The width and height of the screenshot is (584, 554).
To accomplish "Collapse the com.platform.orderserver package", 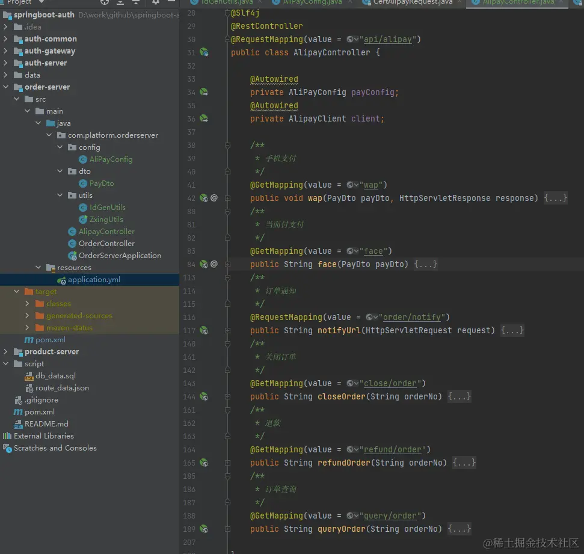I will [49, 135].
